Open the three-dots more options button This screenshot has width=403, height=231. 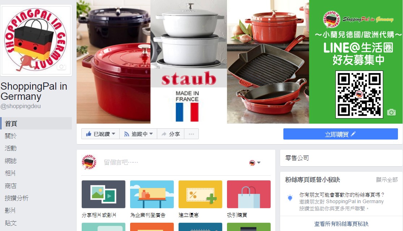click(191, 134)
